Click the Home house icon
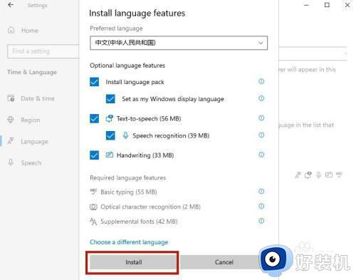 (11, 30)
